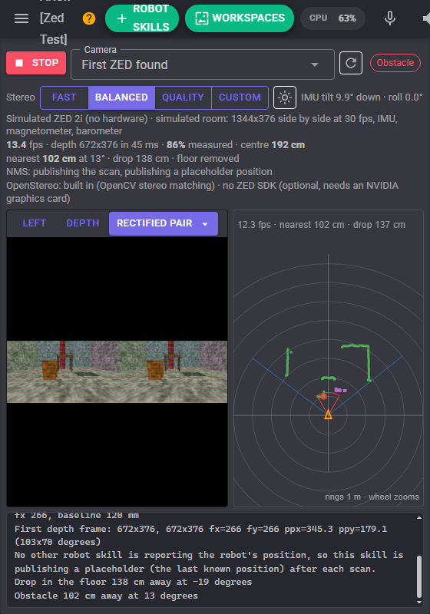Open the Workspaces panel
430x614 pixels.
coord(240,18)
